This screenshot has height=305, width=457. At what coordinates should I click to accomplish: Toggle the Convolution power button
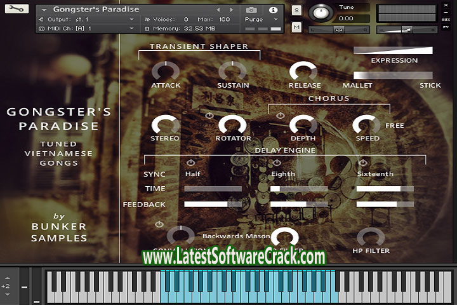click(159, 224)
